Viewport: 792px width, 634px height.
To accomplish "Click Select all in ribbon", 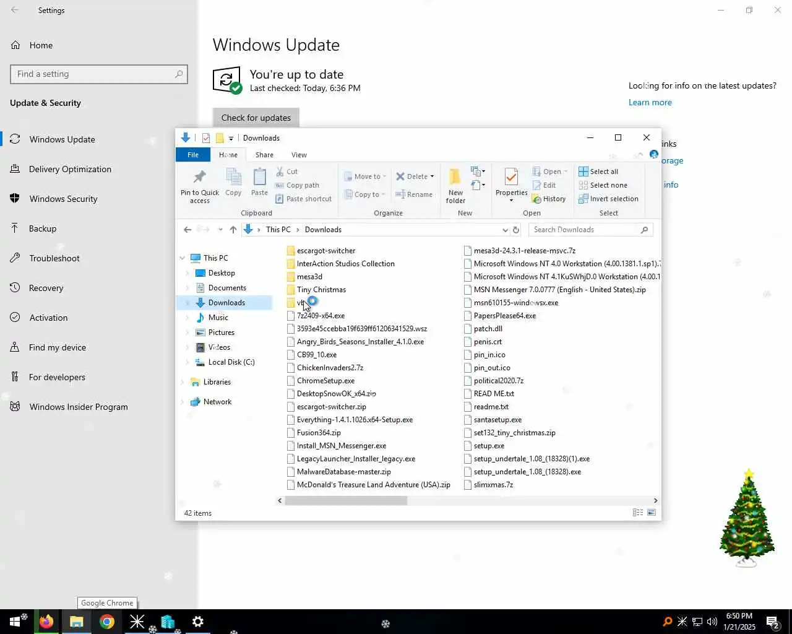I will (598, 172).
